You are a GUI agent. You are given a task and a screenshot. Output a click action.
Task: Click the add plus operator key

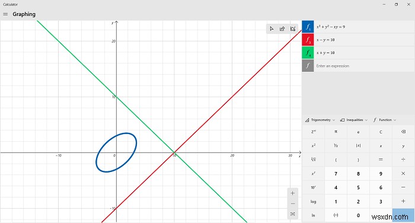tap(403, 202)
